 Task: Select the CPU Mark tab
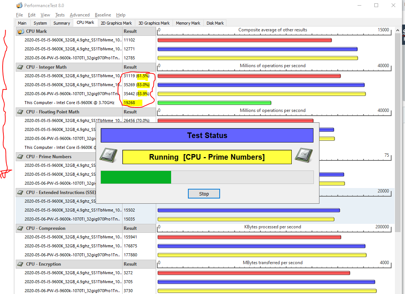pos(86,23)
